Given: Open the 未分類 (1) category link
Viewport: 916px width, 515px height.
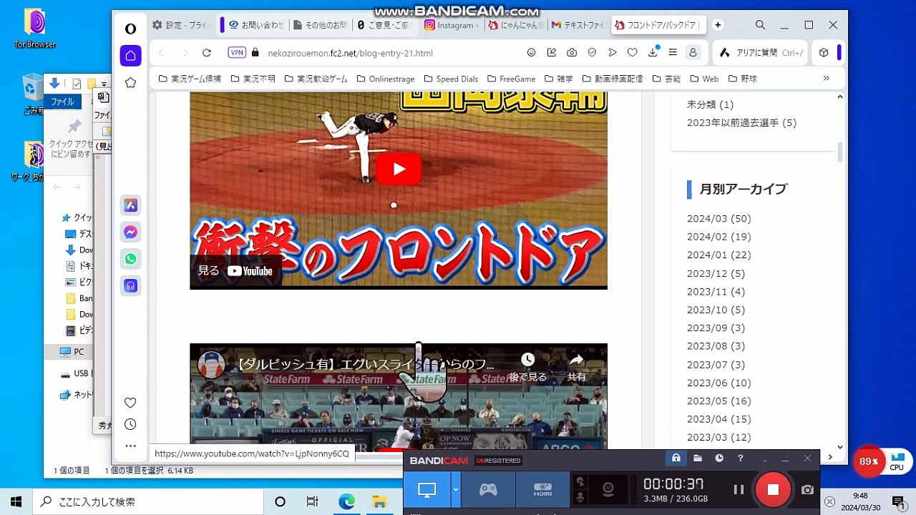Looking at the screenshot, I should coord(710,104).
